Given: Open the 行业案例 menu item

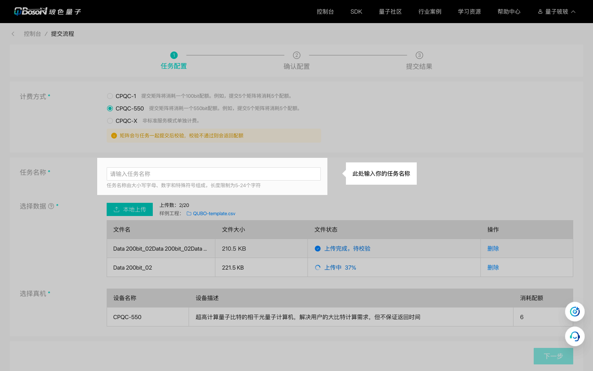Looking at the screenshot, I should click(x=430, y=12).
